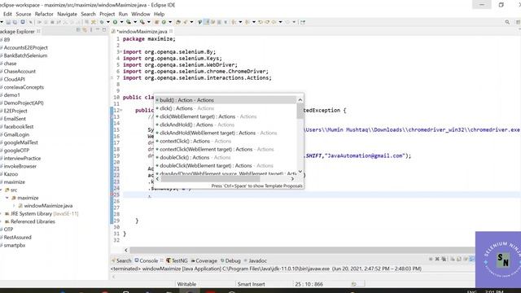
Task: Open the Project menu
Action: click(x=107, y=14)
